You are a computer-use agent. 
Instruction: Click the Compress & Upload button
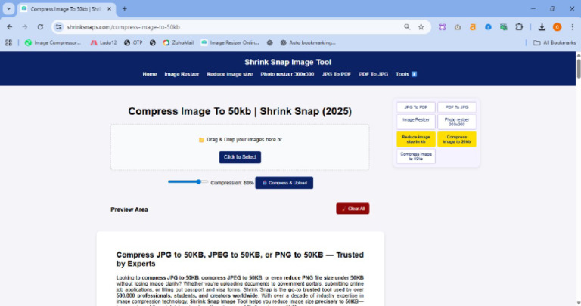click(x=284, y=183)
